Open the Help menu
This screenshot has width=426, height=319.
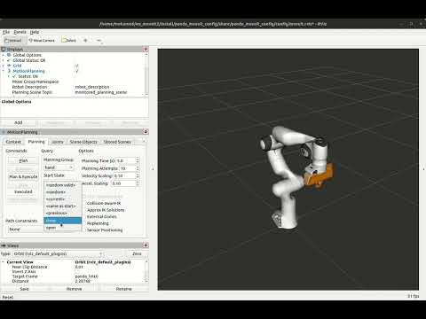35,32
